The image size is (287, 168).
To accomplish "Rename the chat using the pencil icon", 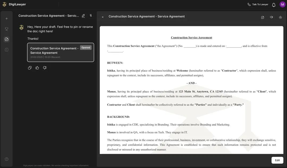I will pos(83,16).
